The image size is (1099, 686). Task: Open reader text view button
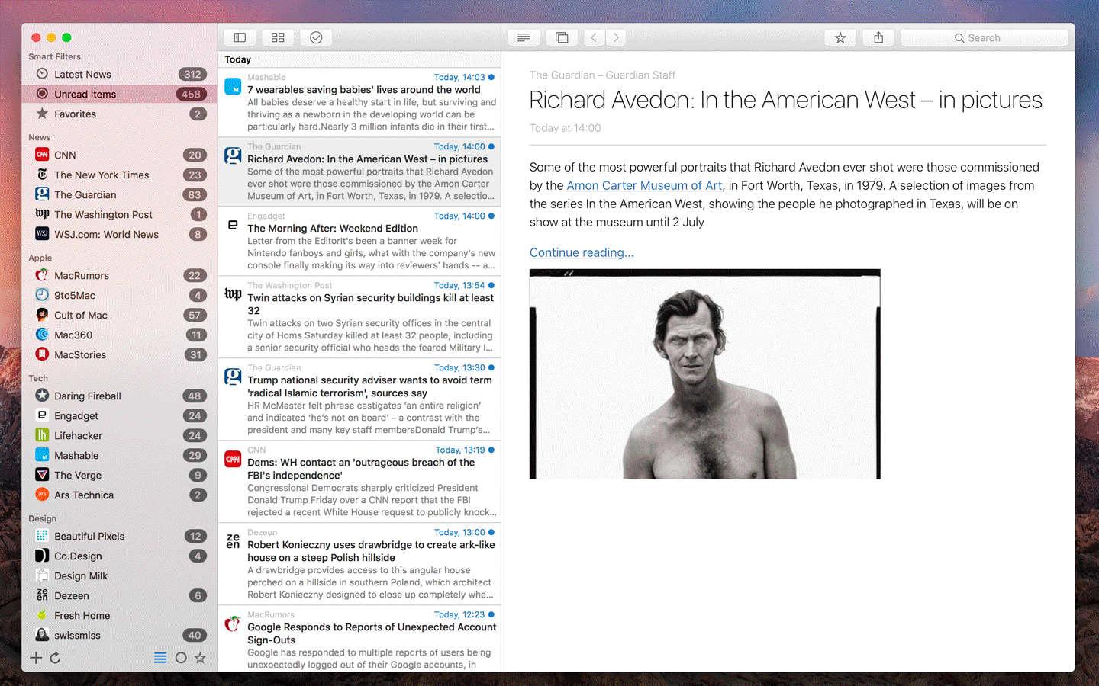tap(524, 37)
